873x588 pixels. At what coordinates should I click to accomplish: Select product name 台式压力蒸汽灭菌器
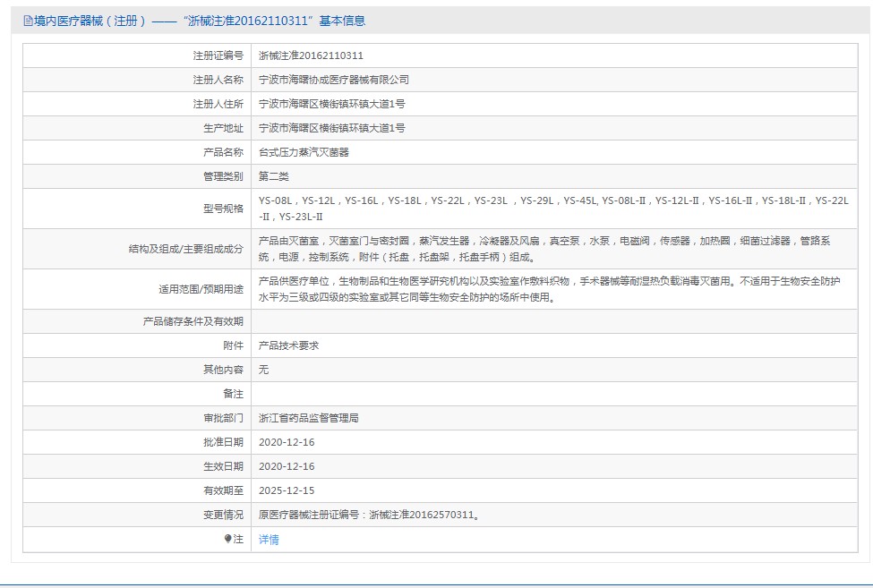[304, 152]
